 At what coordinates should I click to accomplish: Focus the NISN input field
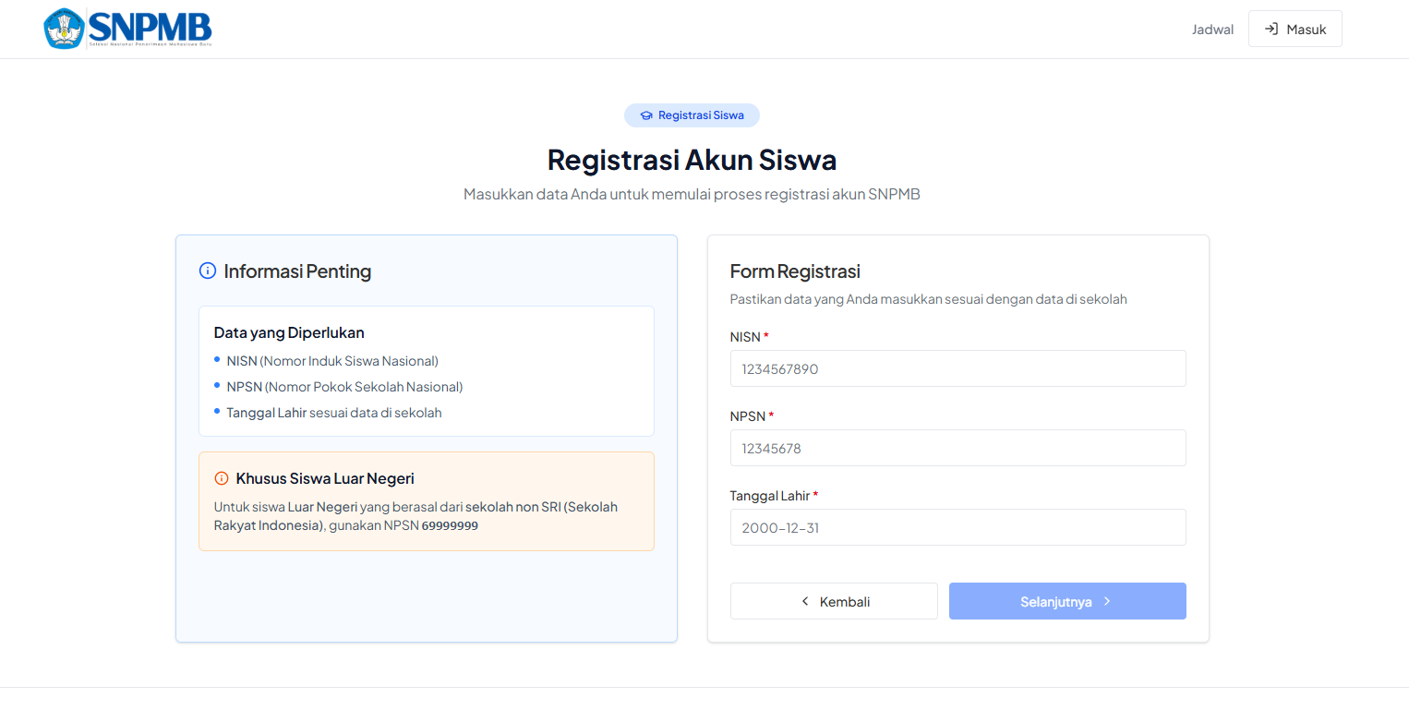[x=957, y=368]
